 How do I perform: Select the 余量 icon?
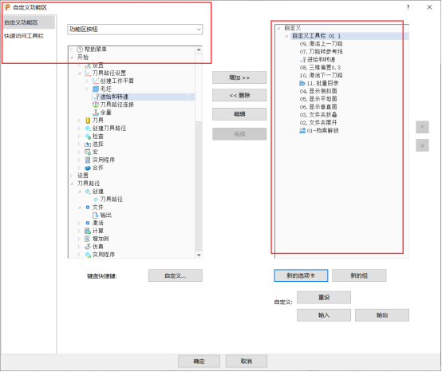[96, 113]
